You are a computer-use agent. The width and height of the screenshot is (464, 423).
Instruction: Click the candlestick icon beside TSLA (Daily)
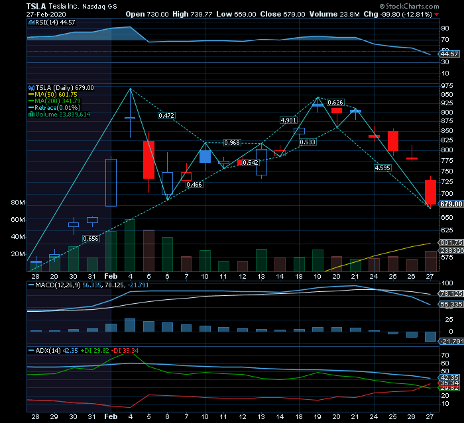[x=31, y=88]
